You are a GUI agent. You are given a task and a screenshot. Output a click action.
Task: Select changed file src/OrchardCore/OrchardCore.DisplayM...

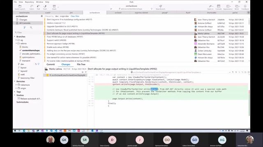(x=65, y=75)
